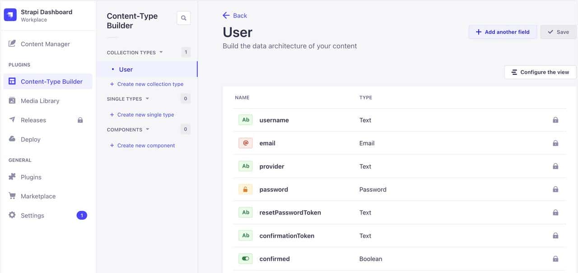Open Settings from the sidebar
578x273 pixels.
tap(32, 215)
